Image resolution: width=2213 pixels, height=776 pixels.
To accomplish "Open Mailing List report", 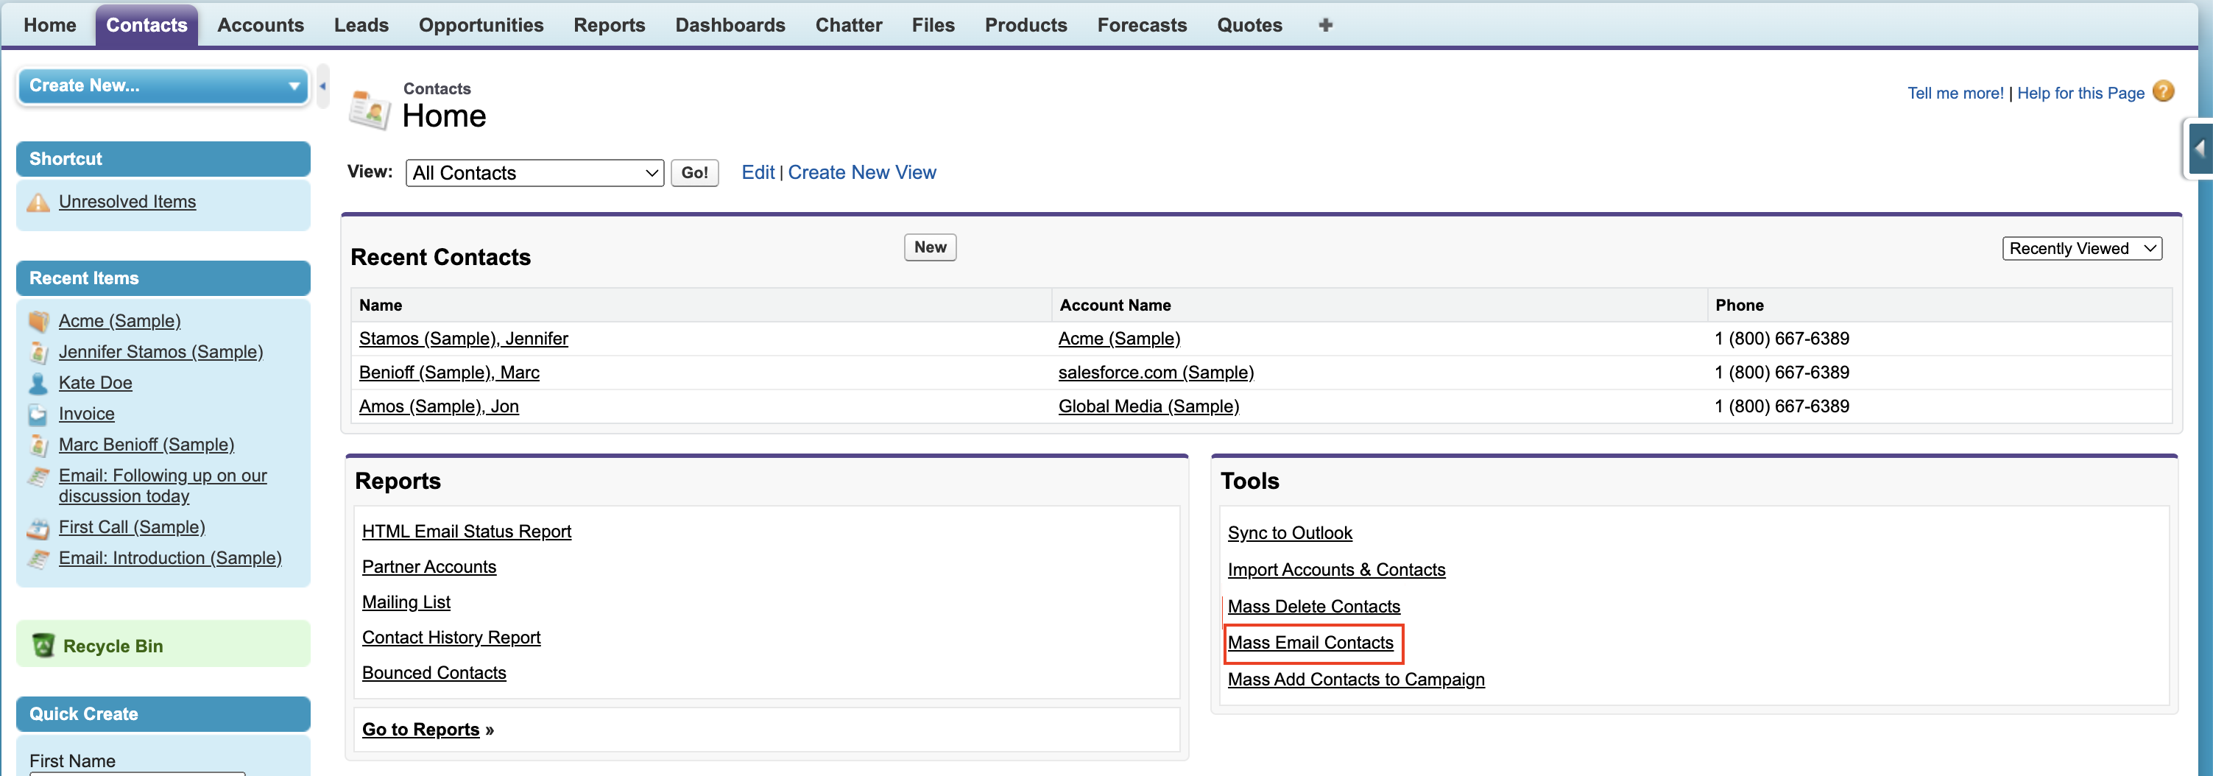I will tap(406, 602).
